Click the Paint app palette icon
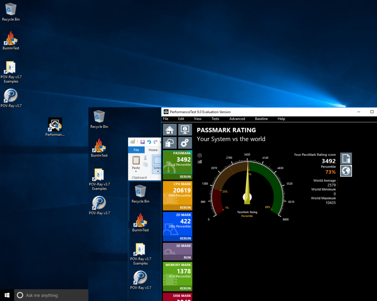Image resolution: width=377 pixels, height=301 pixels. [x=133, y=142]
